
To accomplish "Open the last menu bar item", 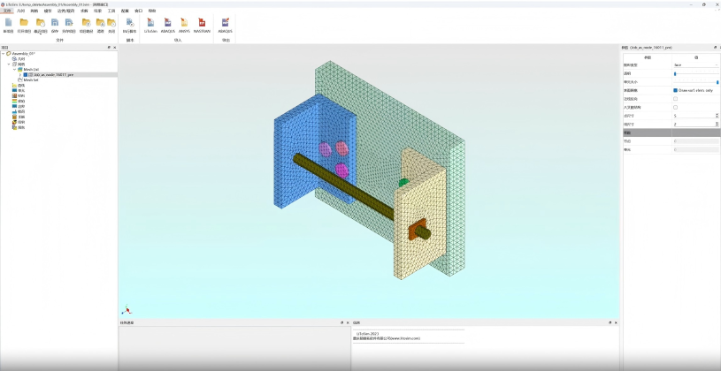I will point(152,11).
